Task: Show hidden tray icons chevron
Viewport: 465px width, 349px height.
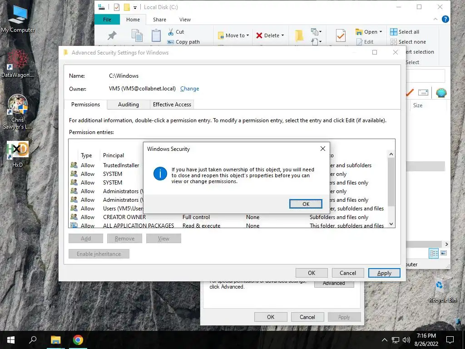Action: [x=384, y=340]
